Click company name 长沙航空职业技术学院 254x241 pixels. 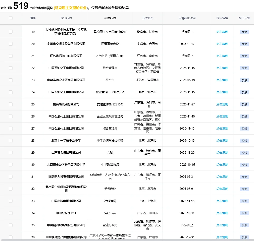click(66, 32)
